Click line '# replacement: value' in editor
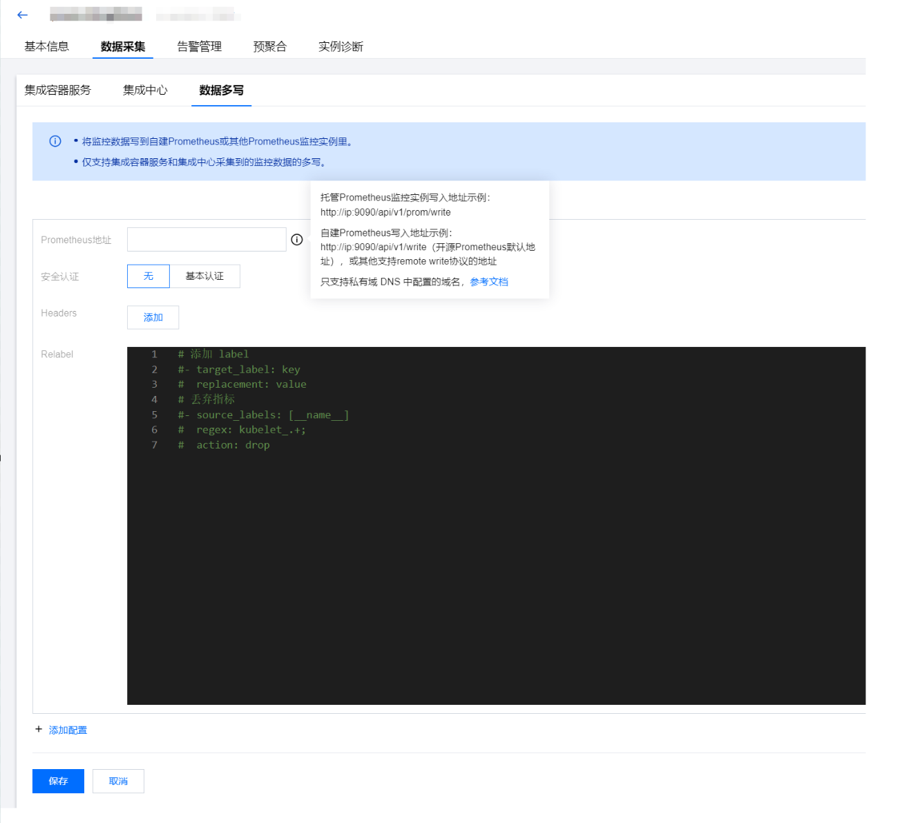 click(x=242, y=384)
